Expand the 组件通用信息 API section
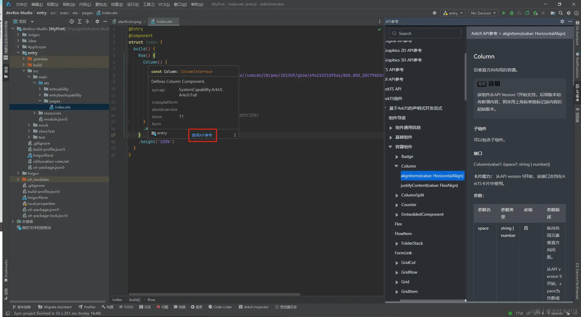This screenshot has width=581, height=317. [391, 128]
